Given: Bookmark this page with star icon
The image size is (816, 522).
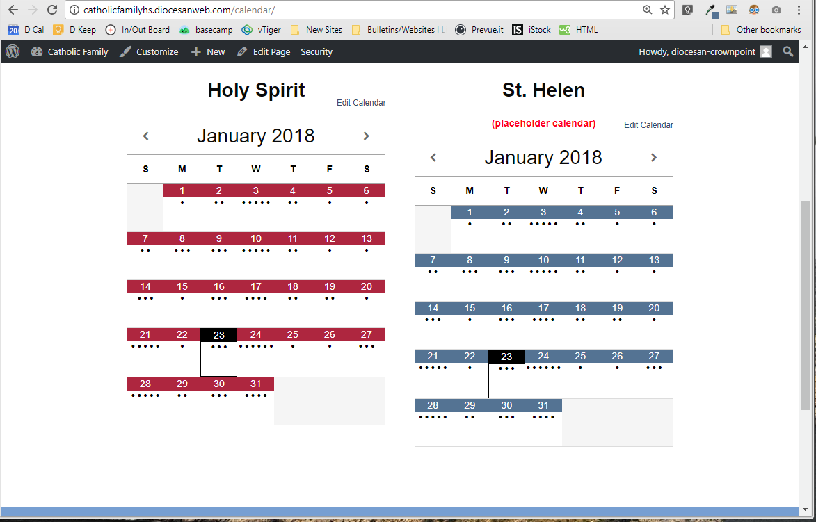Looking at the screenshot, I should click(x=665, y=10).
